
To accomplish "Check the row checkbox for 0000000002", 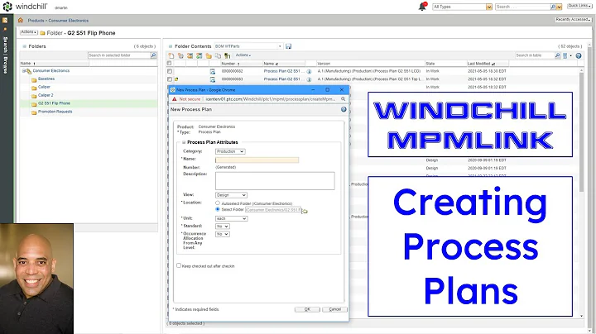I will coord(170,71).
